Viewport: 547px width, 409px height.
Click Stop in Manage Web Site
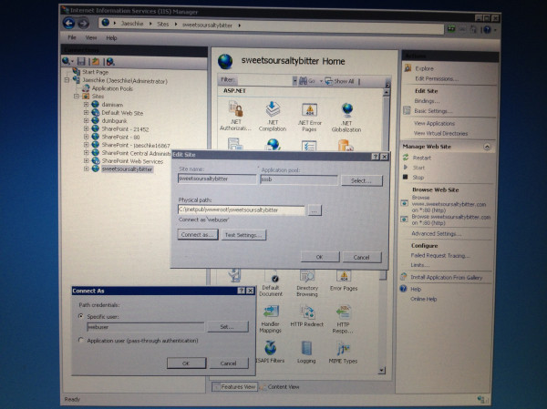tap(418, 178)
